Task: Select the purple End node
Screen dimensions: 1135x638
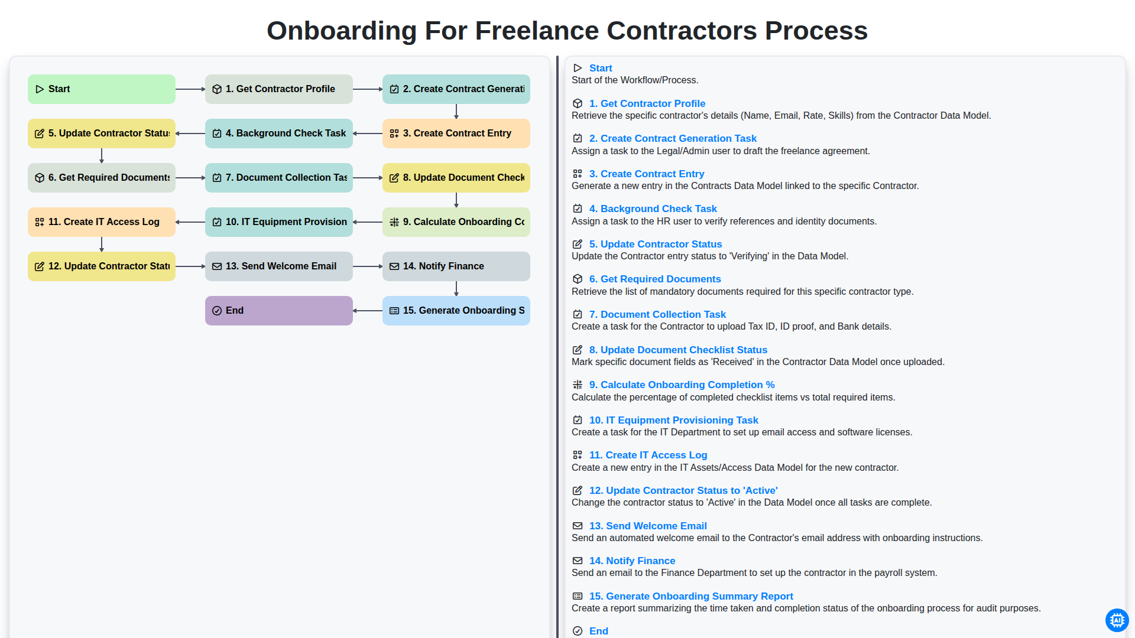Action: pos(279,311)
